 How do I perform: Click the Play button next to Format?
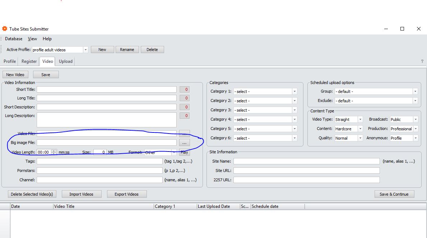[184, 152]
